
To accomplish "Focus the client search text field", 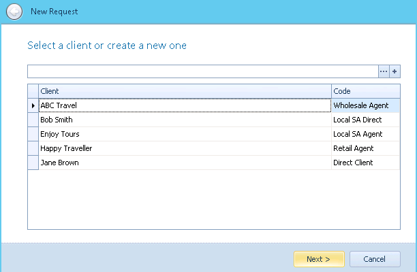I will point(203,71).
